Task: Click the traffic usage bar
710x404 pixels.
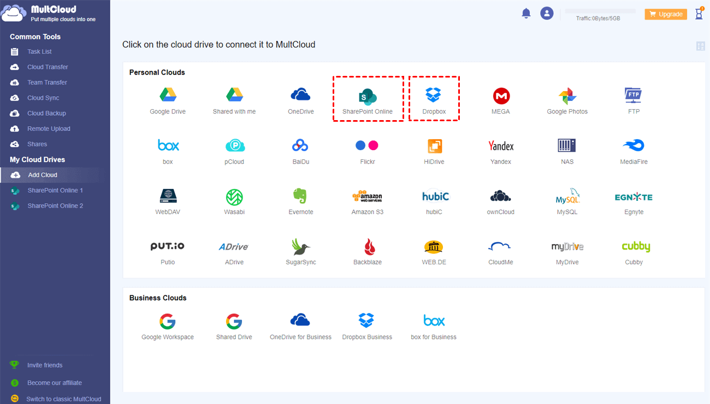Action: point(600,11)
